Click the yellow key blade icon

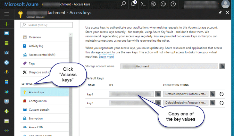(x=21, y=14)
